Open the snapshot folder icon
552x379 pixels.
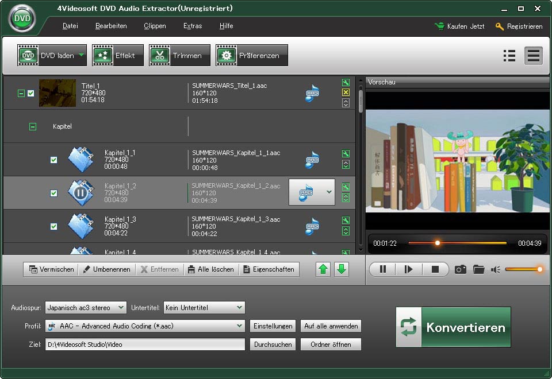[x=478, y=269]
